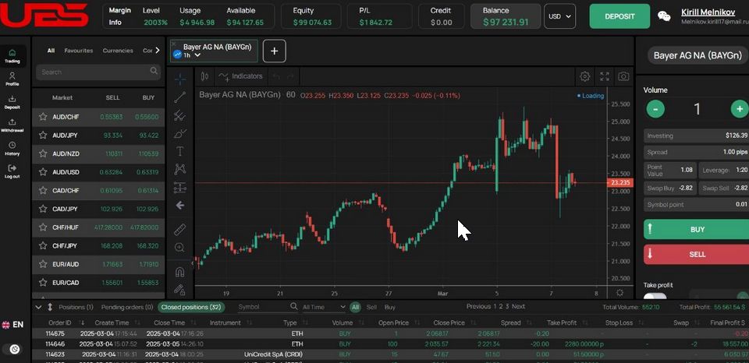Click the market Search field
This screenshot has height=363, width=749.
(98, 72)
